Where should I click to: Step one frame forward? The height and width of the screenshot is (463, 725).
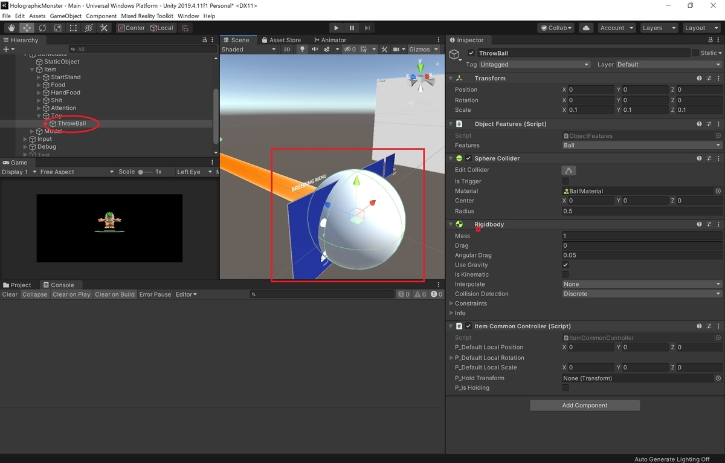click(367, 28)
